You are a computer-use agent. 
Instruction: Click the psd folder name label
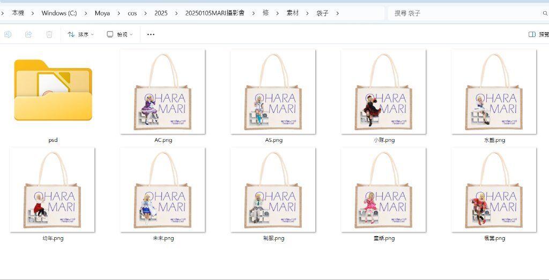coord(53,140)
